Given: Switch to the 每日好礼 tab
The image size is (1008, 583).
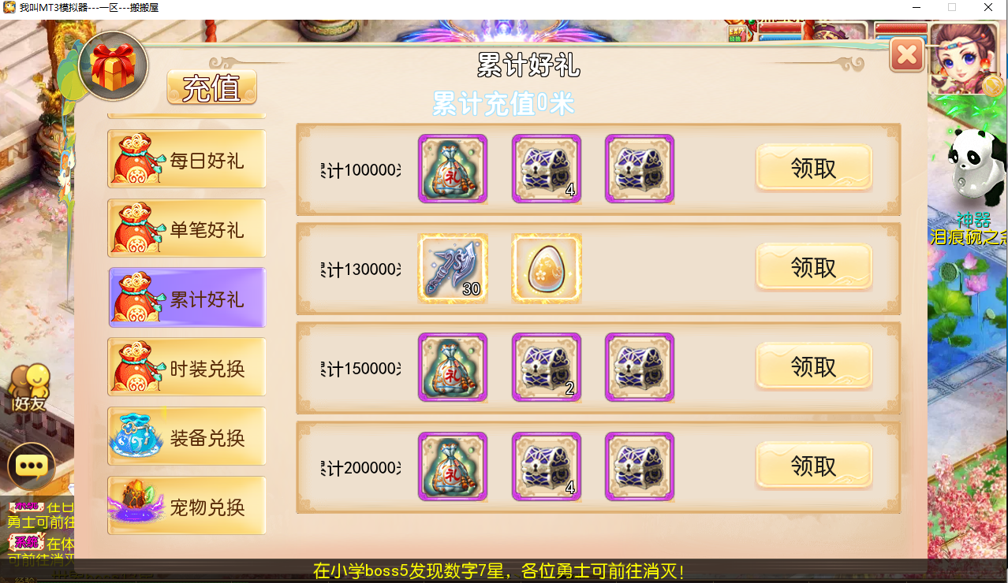Looking at the screenshot, I should pyautogui.click(x=187, y=161).
